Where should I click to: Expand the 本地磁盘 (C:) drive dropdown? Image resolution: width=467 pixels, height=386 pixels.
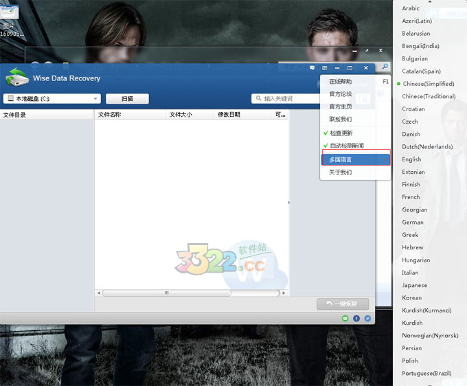pyautogui.click(x=95, y=99)
